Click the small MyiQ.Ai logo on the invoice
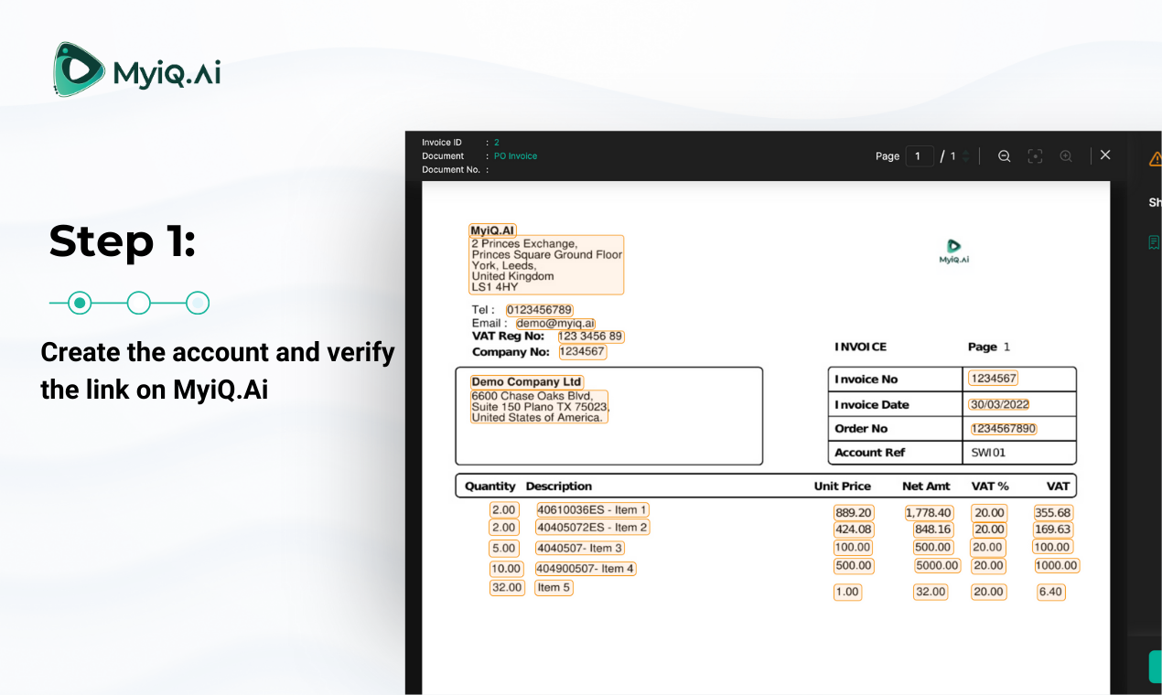The height and width of the screenshot is (695, 1162). [953, 252]
